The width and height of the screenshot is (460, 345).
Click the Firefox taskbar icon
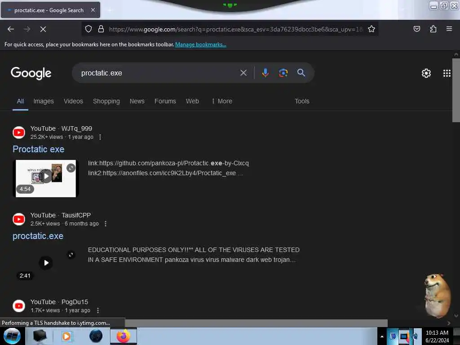pos(124,336)
